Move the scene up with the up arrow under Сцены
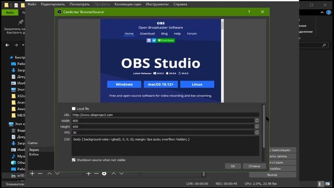 (x=50, y=173)
